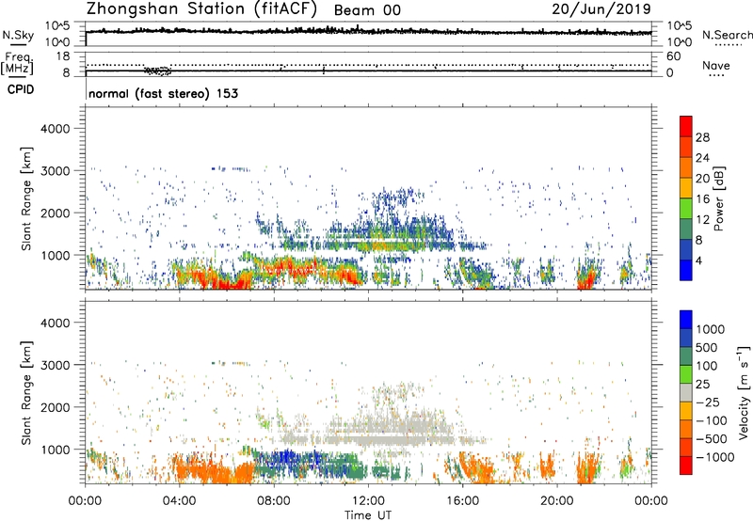Screen dimensions: 753x521
Task: Click the '04:00' time tick label
Action: [179, 501]
